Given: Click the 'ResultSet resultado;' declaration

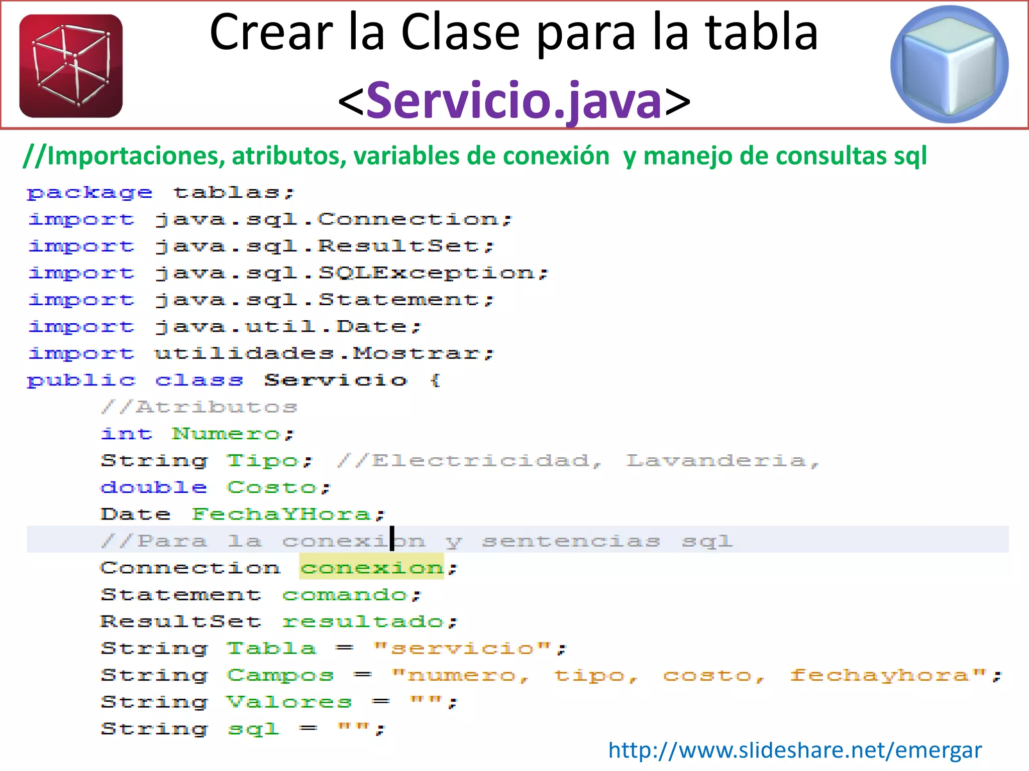Looking at the screenshot, I should point(279,621).
